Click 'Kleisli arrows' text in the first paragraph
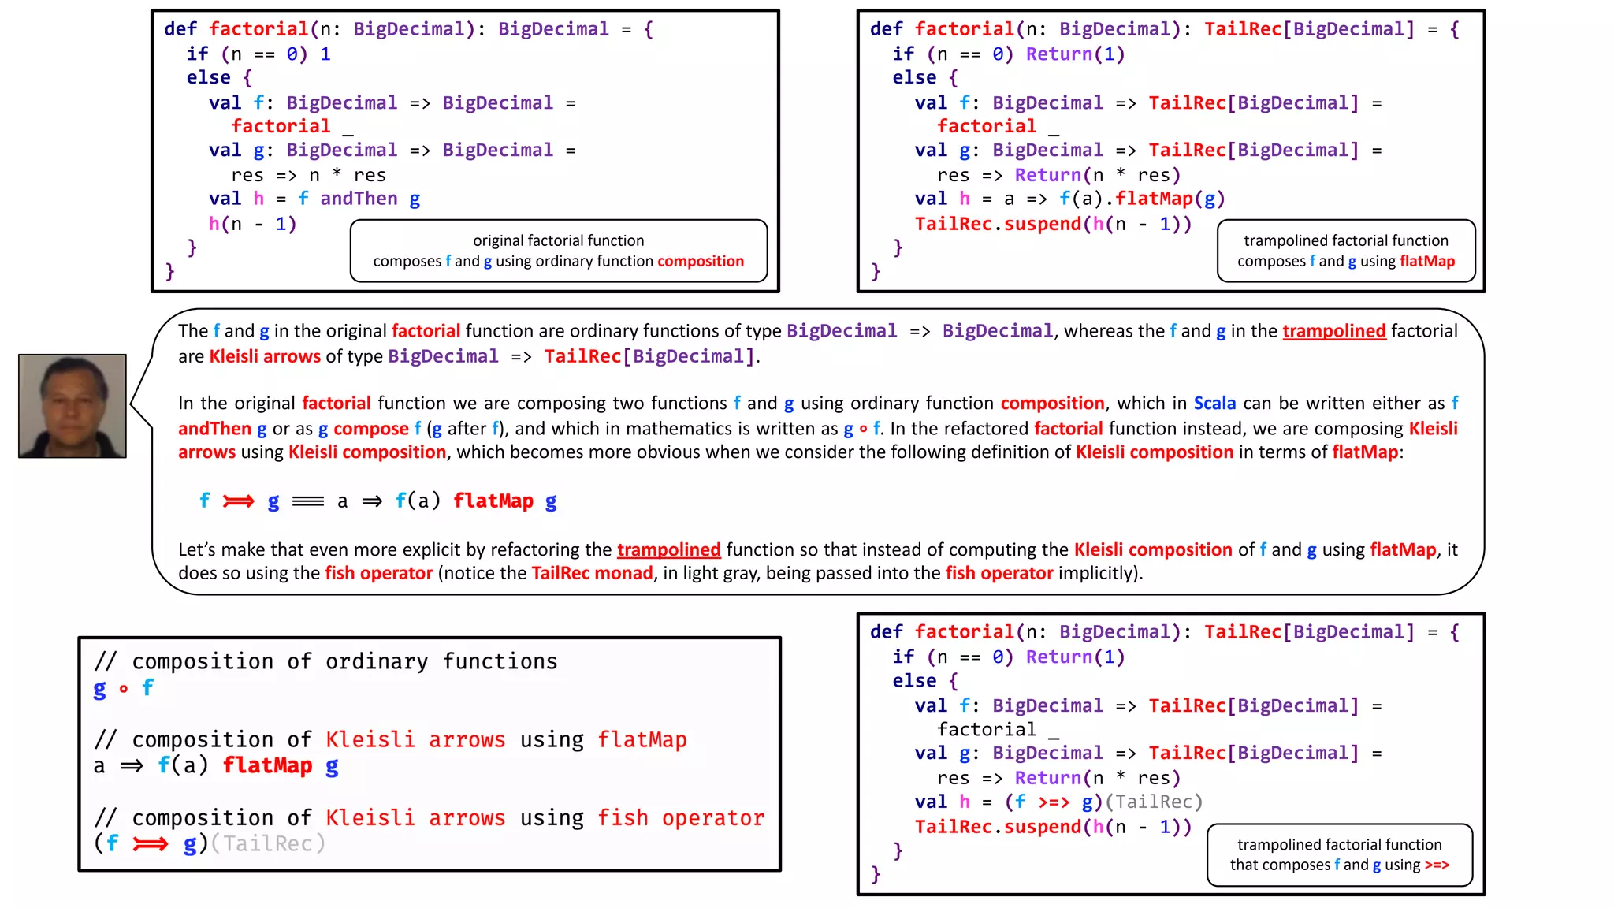 click(265, 356)
